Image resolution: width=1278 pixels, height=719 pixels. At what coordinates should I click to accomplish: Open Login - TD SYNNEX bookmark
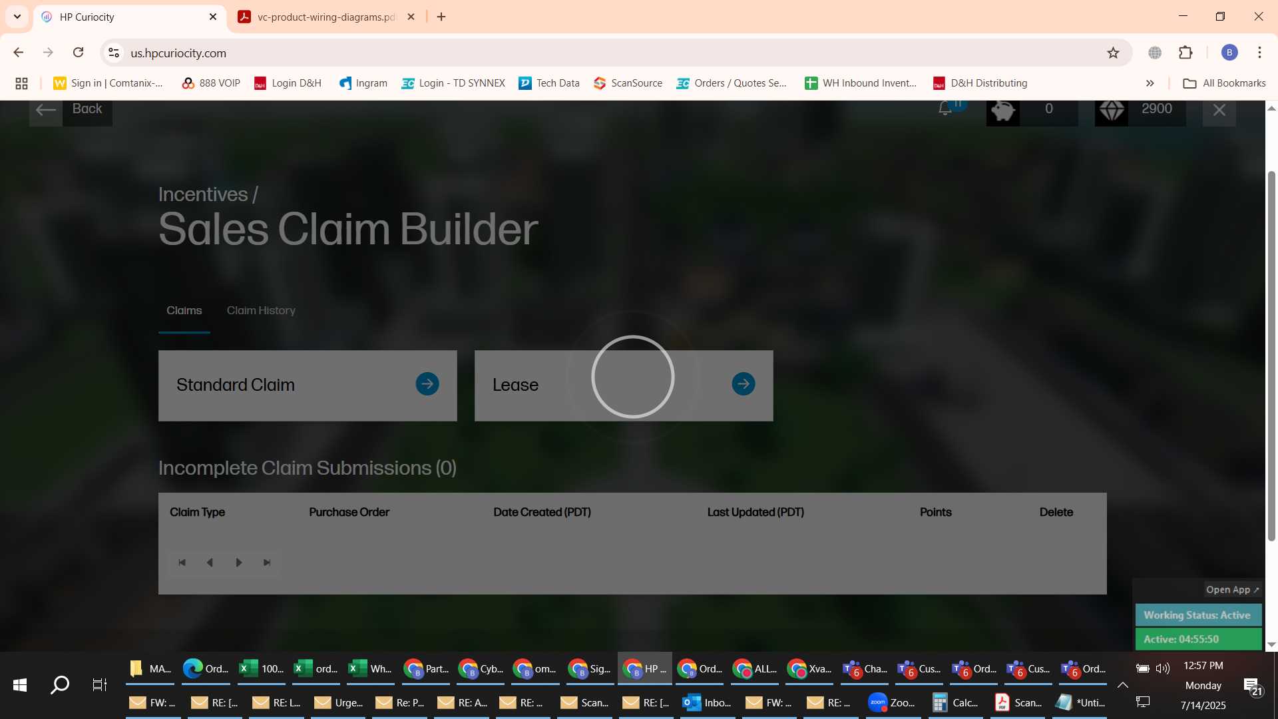pyautogui.click(x=453, y=83)
